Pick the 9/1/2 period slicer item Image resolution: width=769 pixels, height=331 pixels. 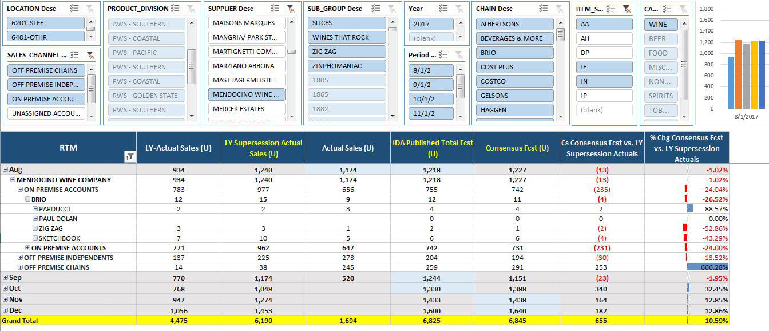click(431, 85)
